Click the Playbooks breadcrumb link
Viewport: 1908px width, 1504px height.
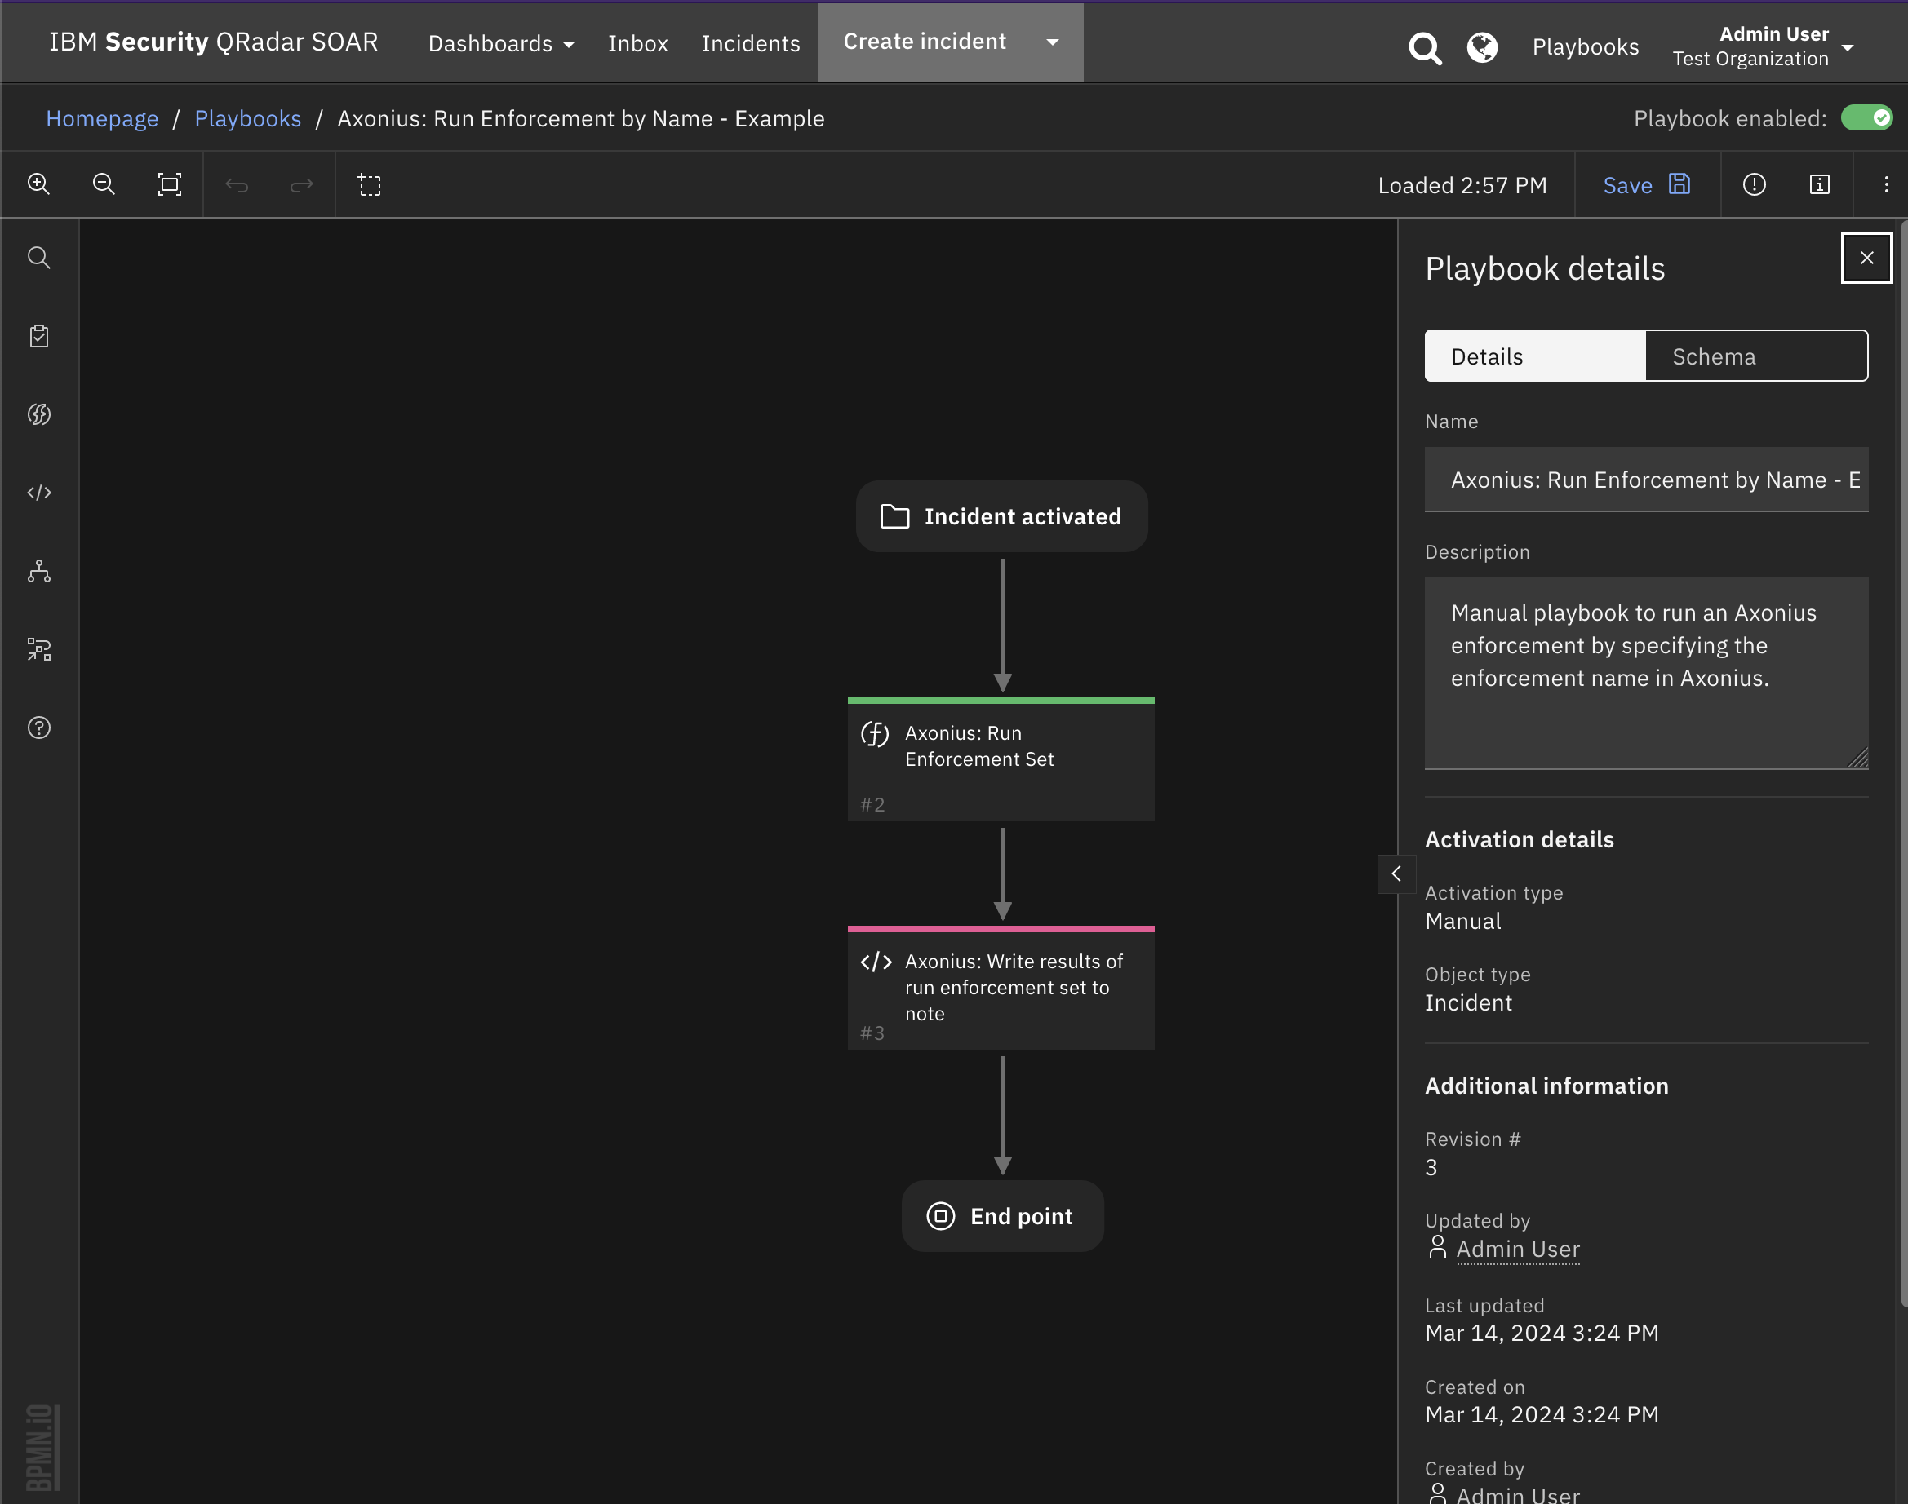point(248,117)
